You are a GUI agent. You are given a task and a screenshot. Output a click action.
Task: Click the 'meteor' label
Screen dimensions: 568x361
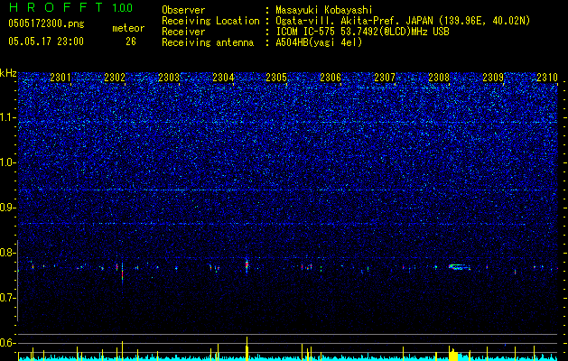(x=128, y=28)
